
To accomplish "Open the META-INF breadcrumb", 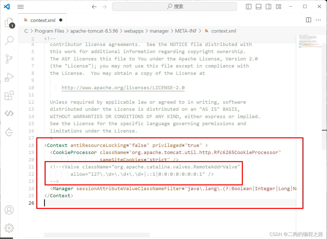I will pos(186,31).
